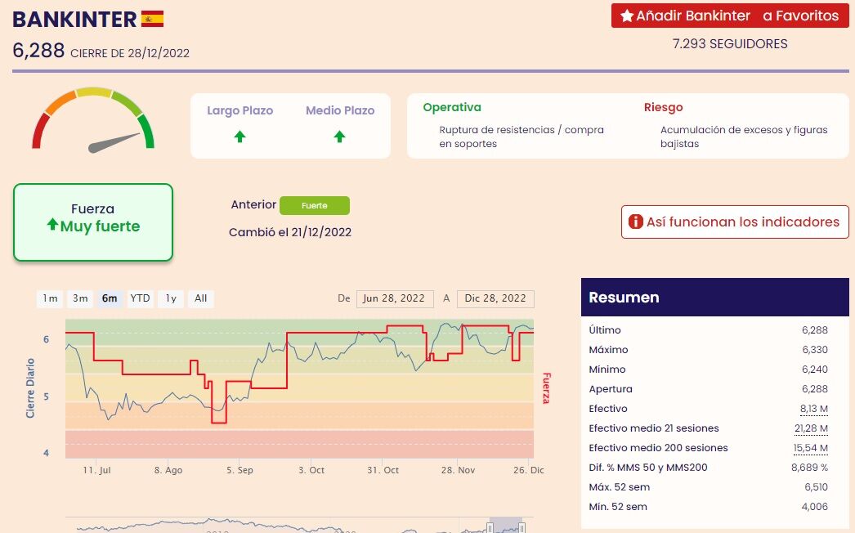
Task: Click the Efectivo medio 200 sesiones label
Action: (658, 448)
